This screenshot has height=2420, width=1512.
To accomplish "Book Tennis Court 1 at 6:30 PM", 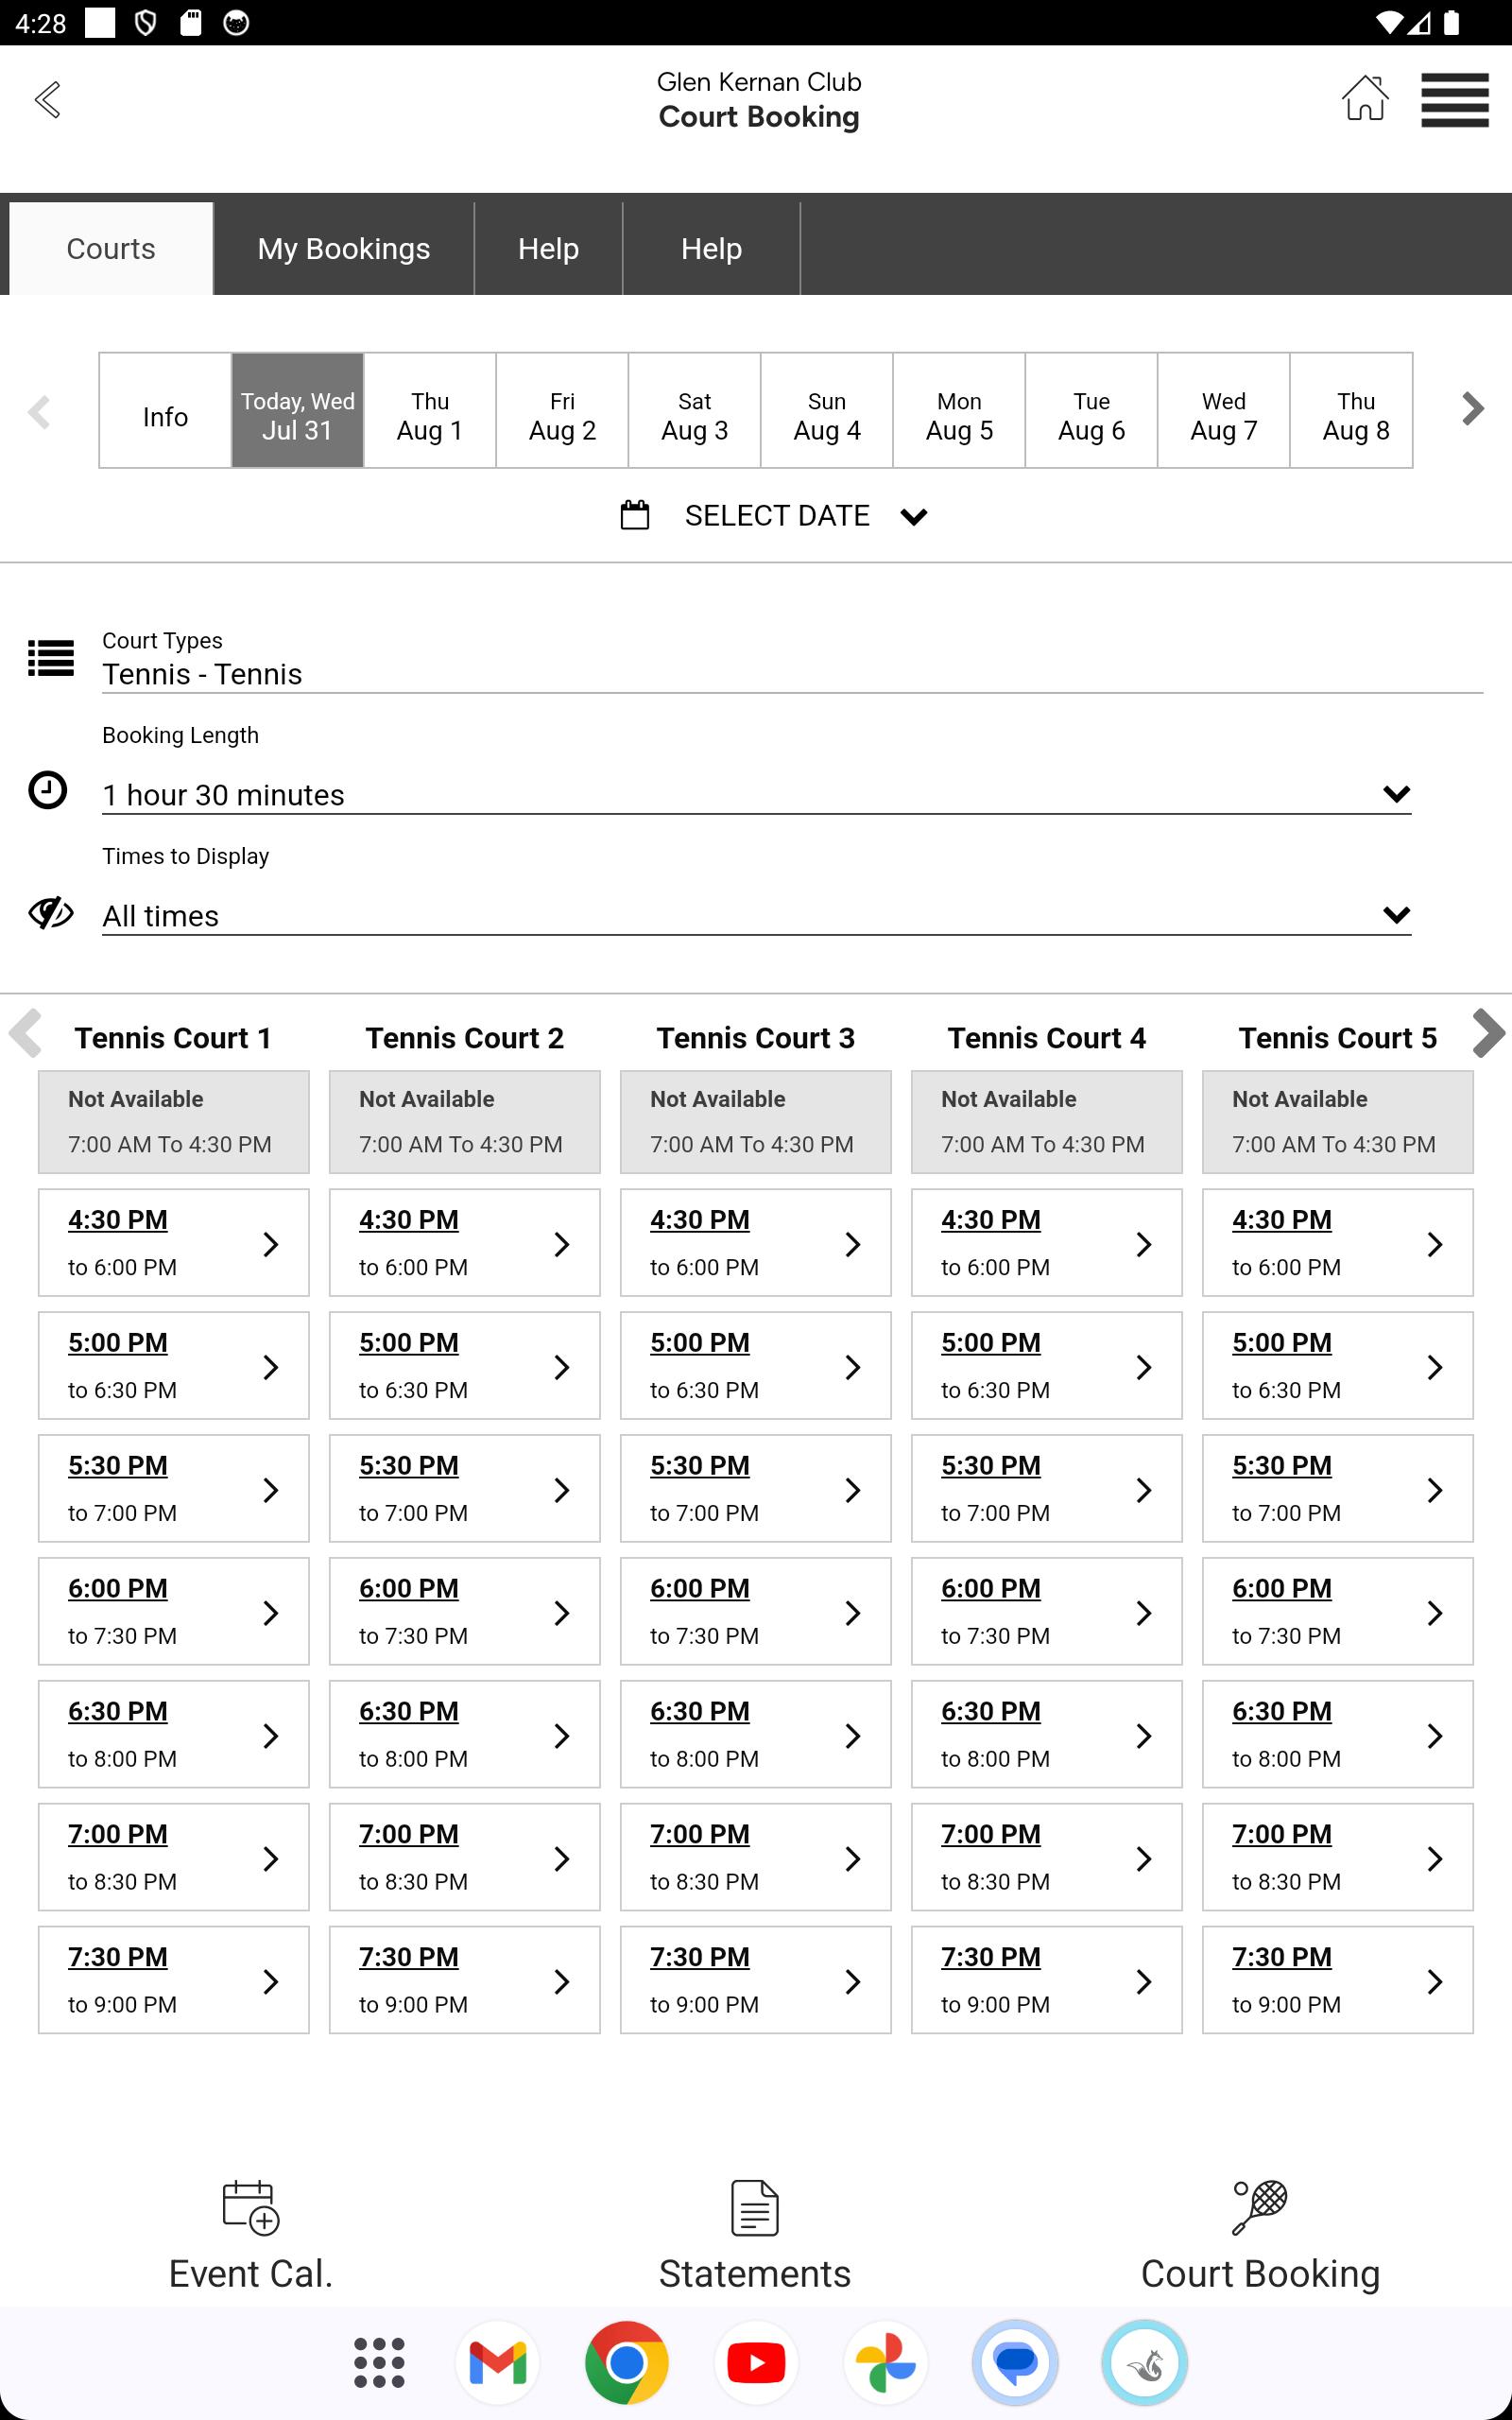I will point(173,1734).
